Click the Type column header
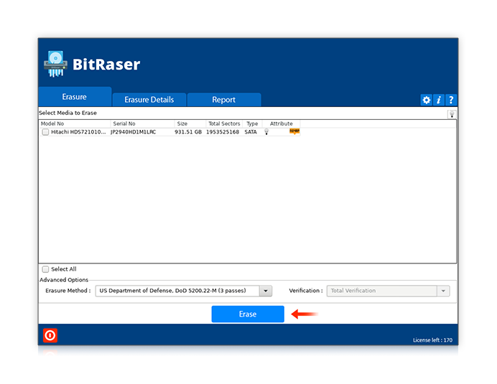The height and width of the screenshot is (384, 497). click(252, 123)
